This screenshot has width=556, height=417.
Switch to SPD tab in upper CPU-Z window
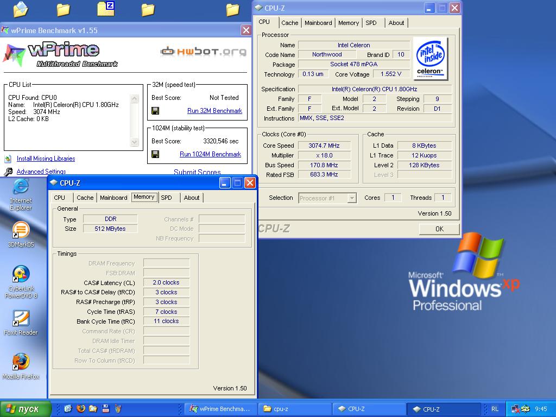tap(371, 23)
